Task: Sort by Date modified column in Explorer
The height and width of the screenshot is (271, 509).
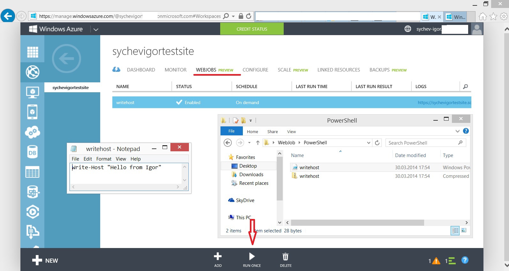Action: point(410,155)
